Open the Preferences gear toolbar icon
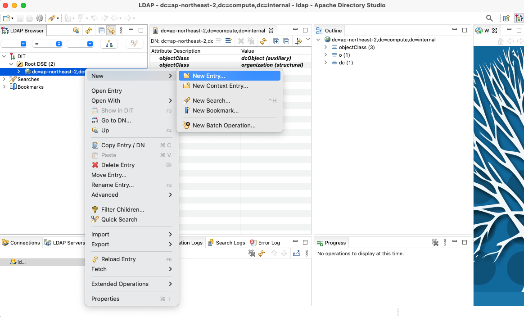The width and height of the screenshot is (524, 317). [x=40, y=18]
